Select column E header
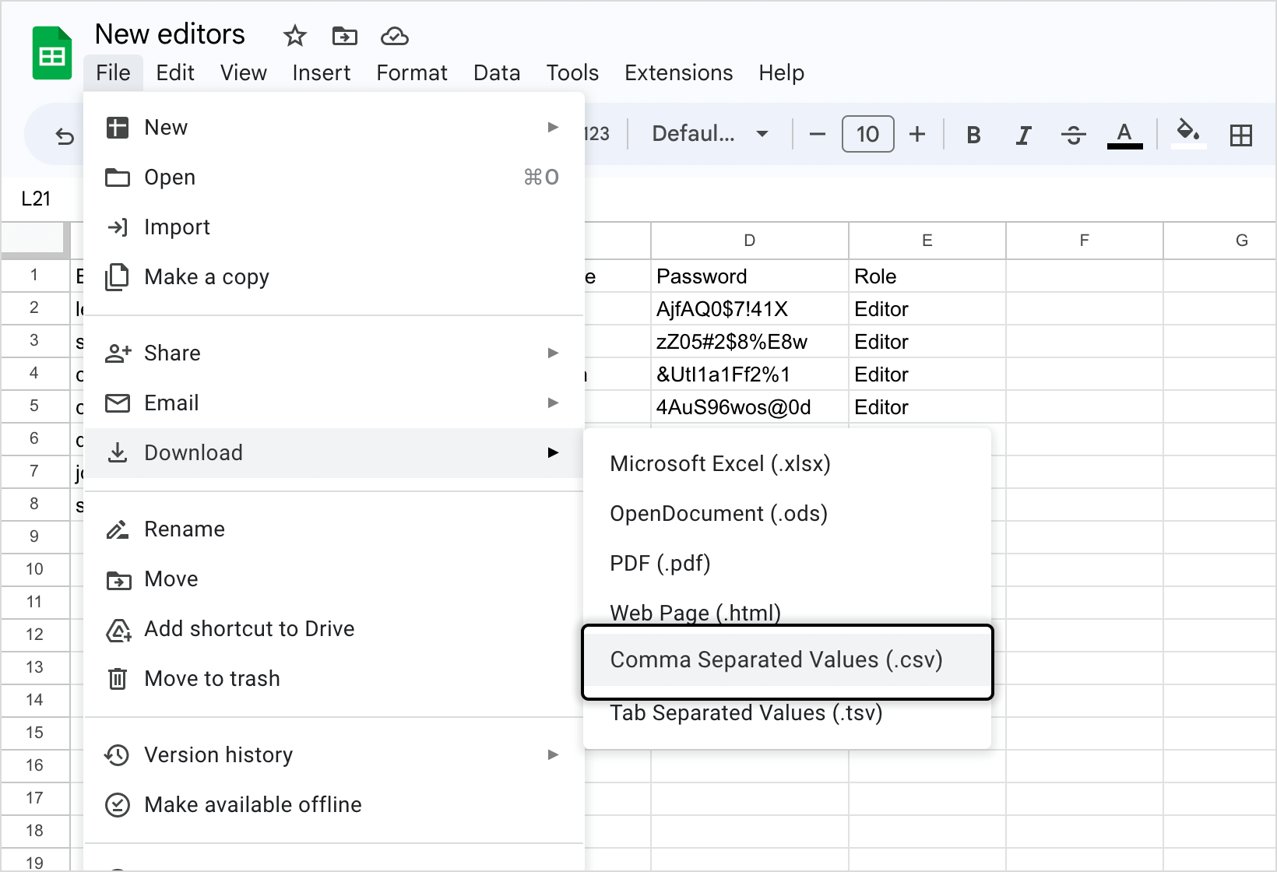Image resolution: width=1277 pixels, height=872 pixels. pos(927,241)
